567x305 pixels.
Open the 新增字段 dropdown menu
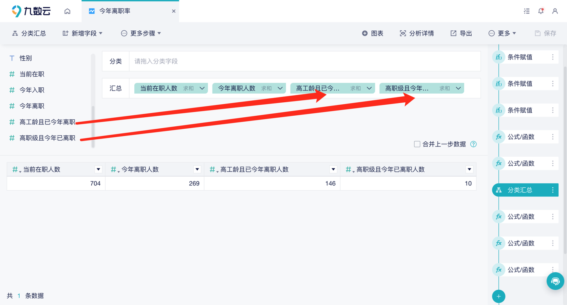(x=82, y=33)
